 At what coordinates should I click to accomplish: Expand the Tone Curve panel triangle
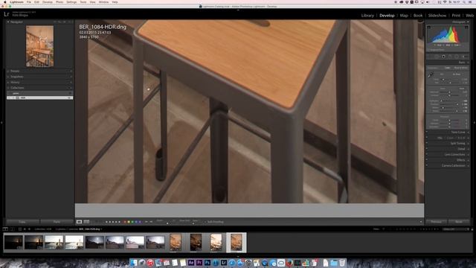468,133
